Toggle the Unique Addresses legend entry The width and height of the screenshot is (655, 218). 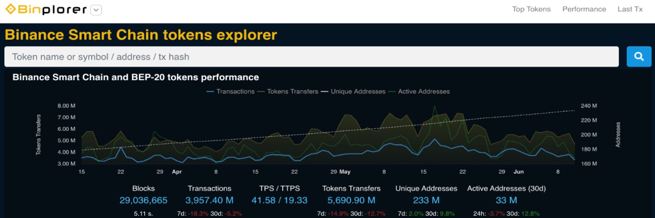[353, 92]
